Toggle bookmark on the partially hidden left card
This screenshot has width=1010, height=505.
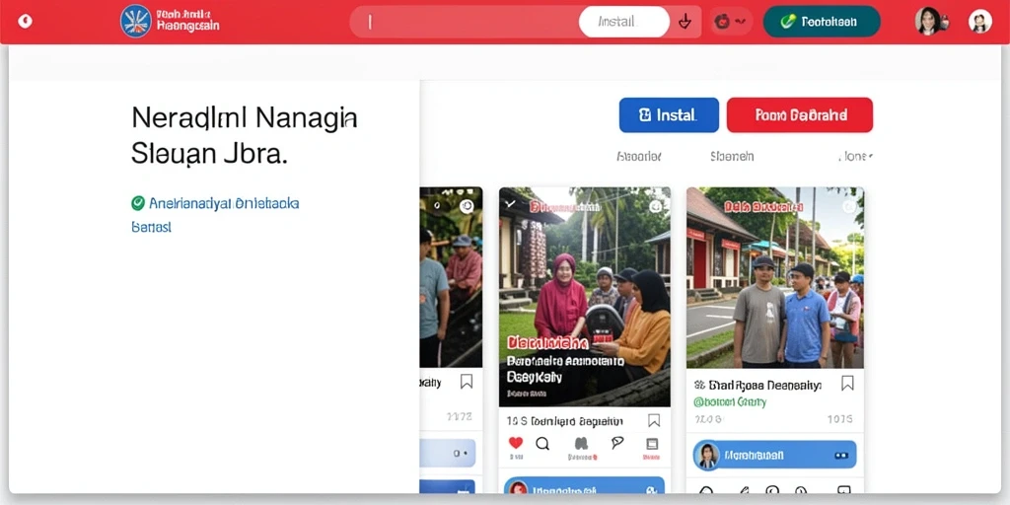(x=467, y=382)
